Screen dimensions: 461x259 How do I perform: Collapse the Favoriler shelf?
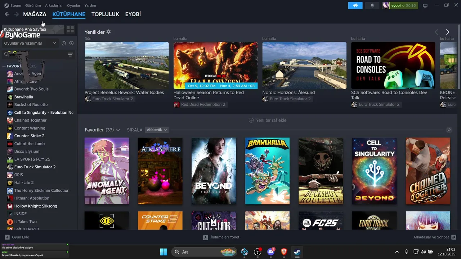(449, 130)
